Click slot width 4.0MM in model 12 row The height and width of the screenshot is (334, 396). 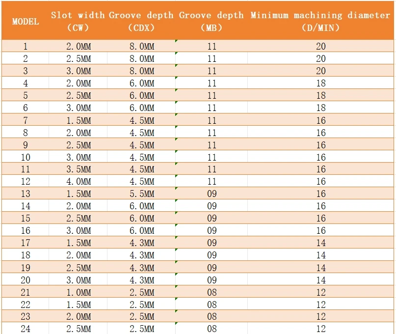click(79, 182)
